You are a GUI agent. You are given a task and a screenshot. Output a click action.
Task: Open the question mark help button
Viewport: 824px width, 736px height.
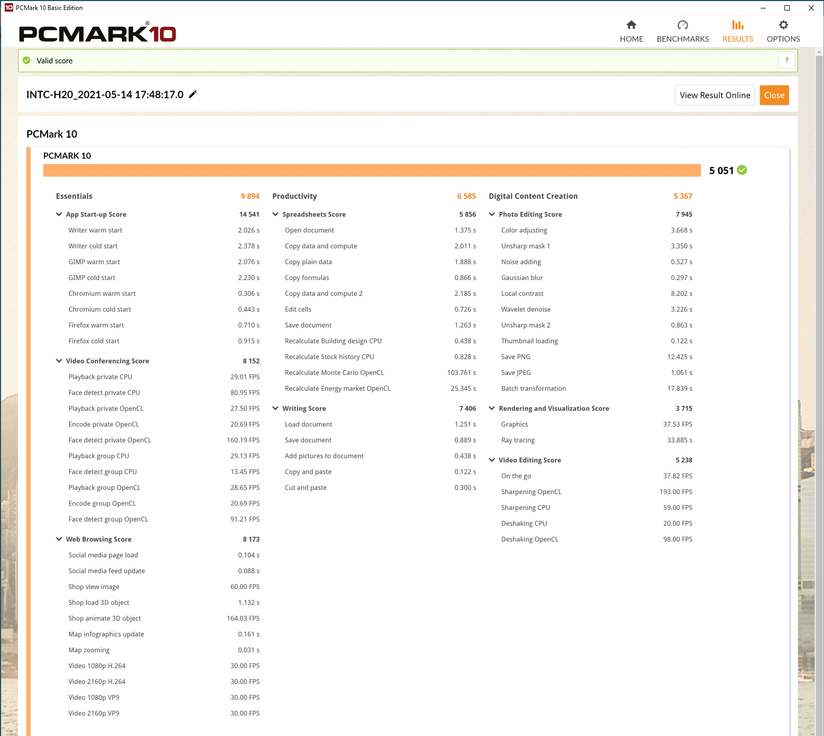(787, 61)
